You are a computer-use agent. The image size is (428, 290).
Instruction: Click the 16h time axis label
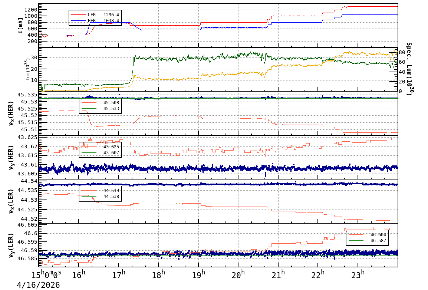pos(79,275)
